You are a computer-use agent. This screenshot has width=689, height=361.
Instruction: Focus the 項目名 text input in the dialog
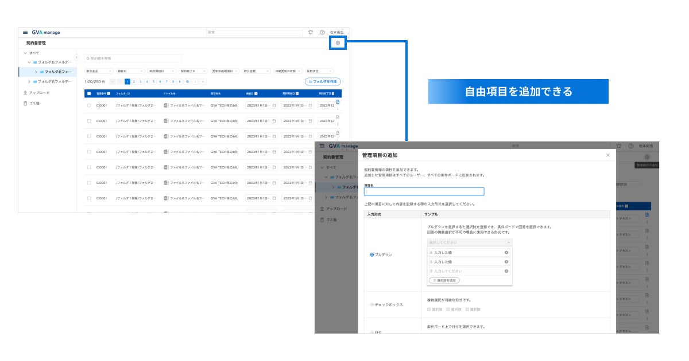pos(424,191)
